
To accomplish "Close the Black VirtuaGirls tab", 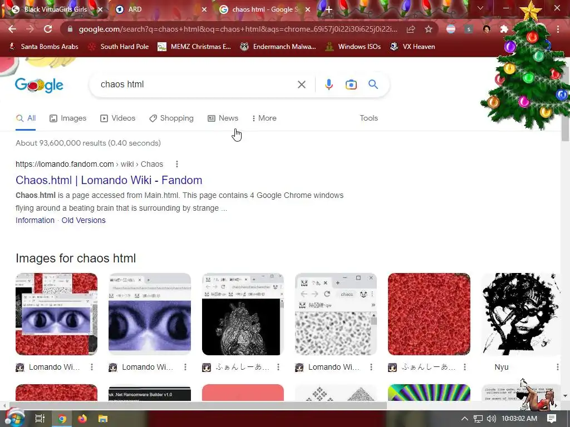I will click(100, 9).
